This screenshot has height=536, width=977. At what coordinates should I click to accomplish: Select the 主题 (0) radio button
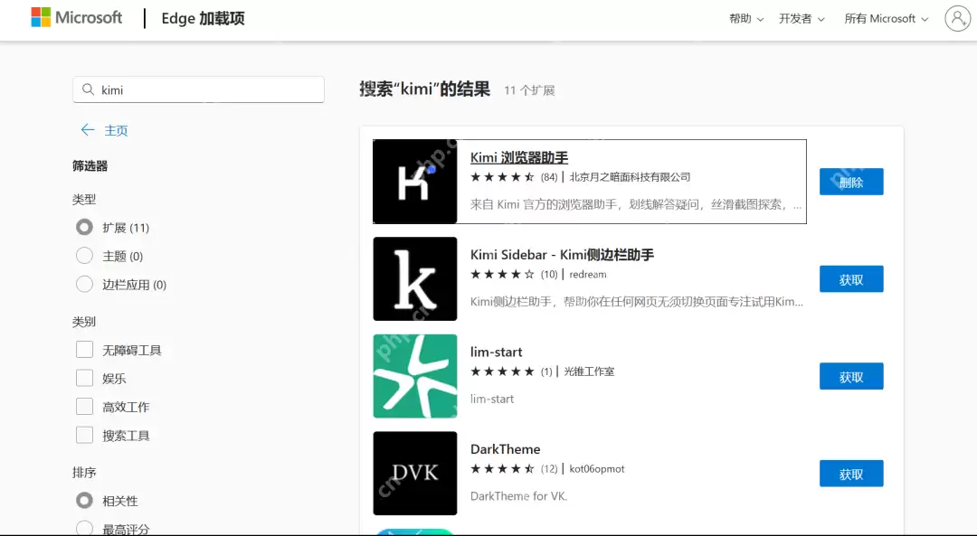pos(85,256)
